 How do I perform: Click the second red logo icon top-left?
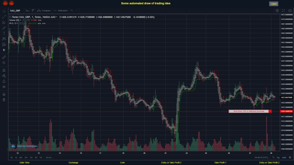[x=11, y=3]
